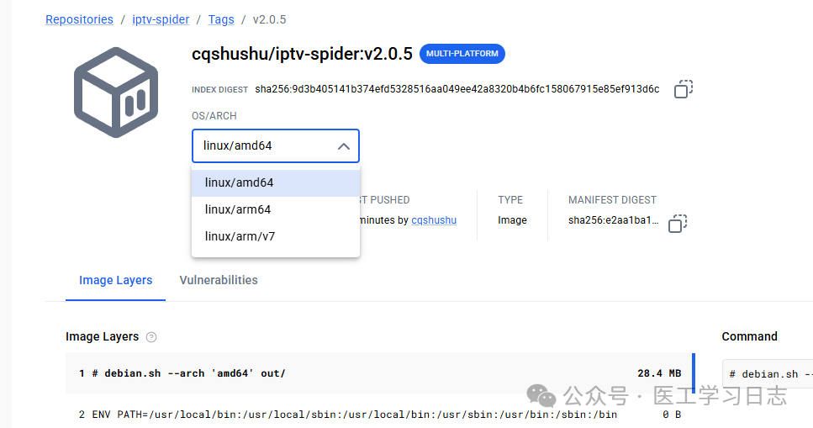
Task: Choose the linux/arm64 architecture option
Action: pyautogui.click(x=276, y=209)
